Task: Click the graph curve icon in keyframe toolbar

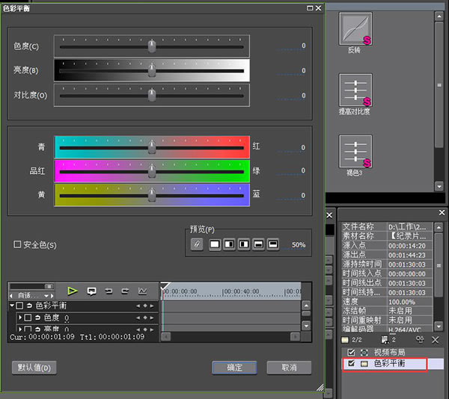Action: 143,291
